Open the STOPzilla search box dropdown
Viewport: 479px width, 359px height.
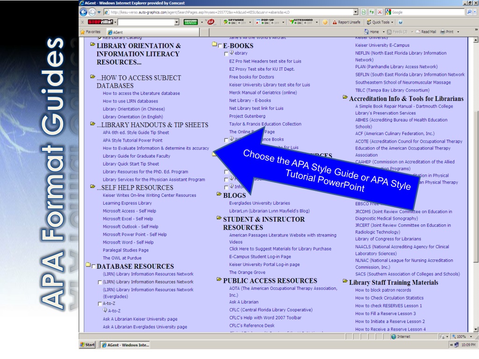pos(176,22)
